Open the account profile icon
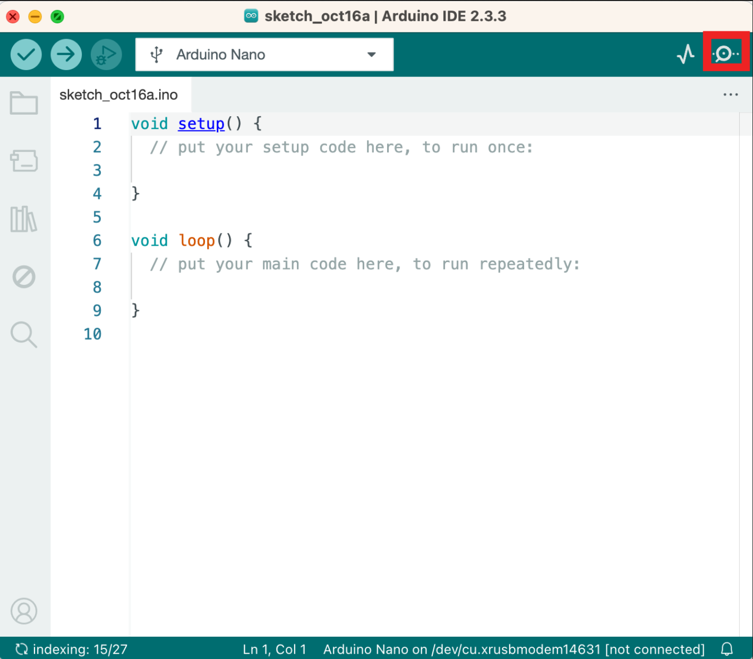The height and width of the screenshot is (659, 753). [x=24, y=611]
